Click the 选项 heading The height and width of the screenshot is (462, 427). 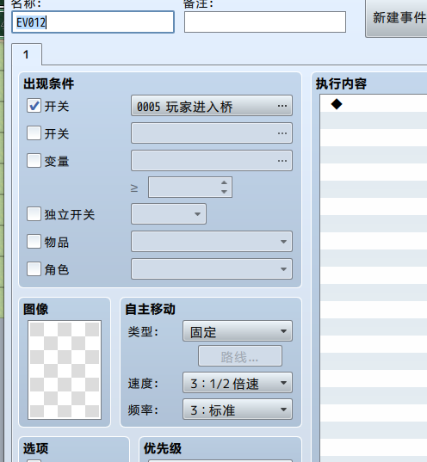[x=35, y=448]
